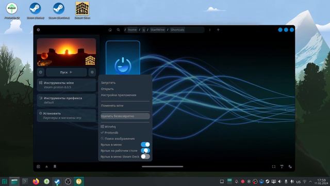Click the microphone tray icon
The image size is (330, 186).
292,181
